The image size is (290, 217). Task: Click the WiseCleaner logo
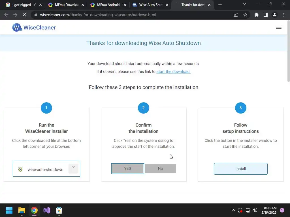pyautogui.click(x=34, y=27)
